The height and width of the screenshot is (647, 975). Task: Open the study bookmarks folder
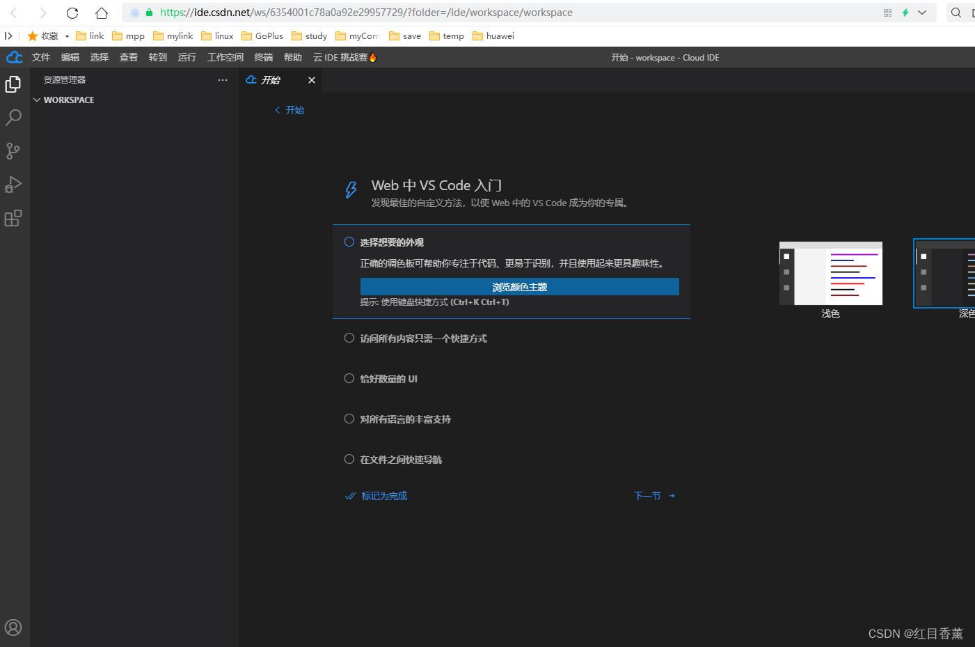pos(309,36)
